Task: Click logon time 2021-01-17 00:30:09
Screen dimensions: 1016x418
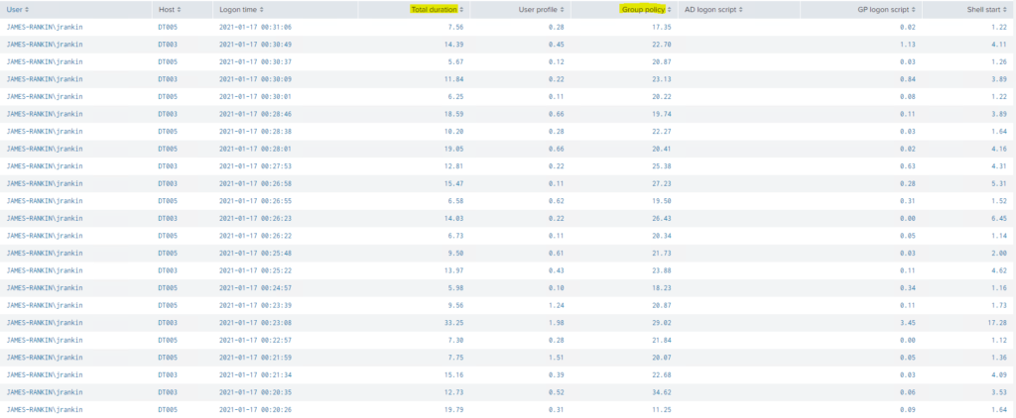Action: (255, 79)
